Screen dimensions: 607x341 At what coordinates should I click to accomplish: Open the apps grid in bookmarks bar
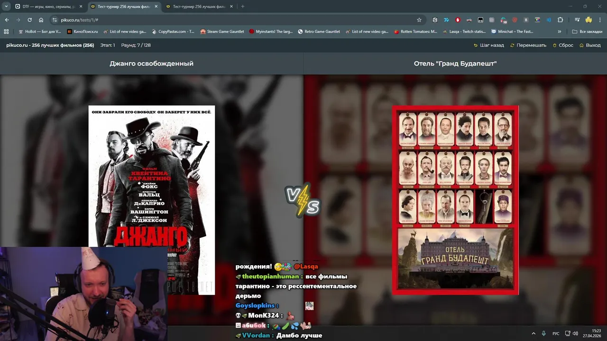tap(6, 32)
